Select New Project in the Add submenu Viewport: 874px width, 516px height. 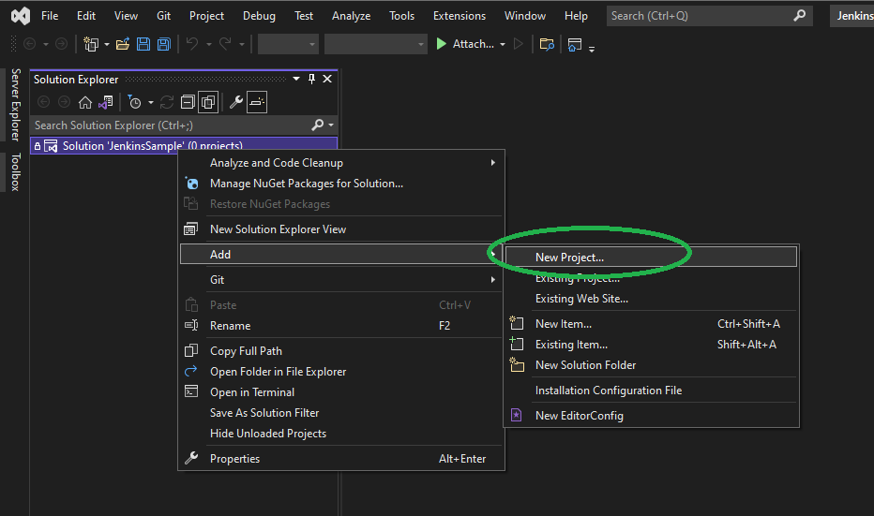[x=651, y=258]
